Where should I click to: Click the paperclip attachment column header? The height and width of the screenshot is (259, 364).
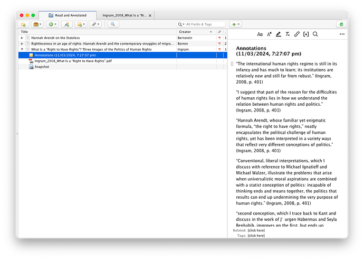219,32
